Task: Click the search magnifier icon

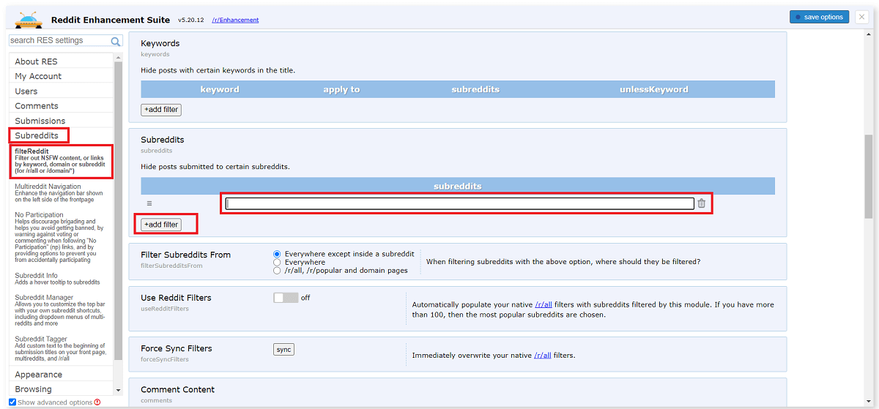Action: (x=116, y=42)
